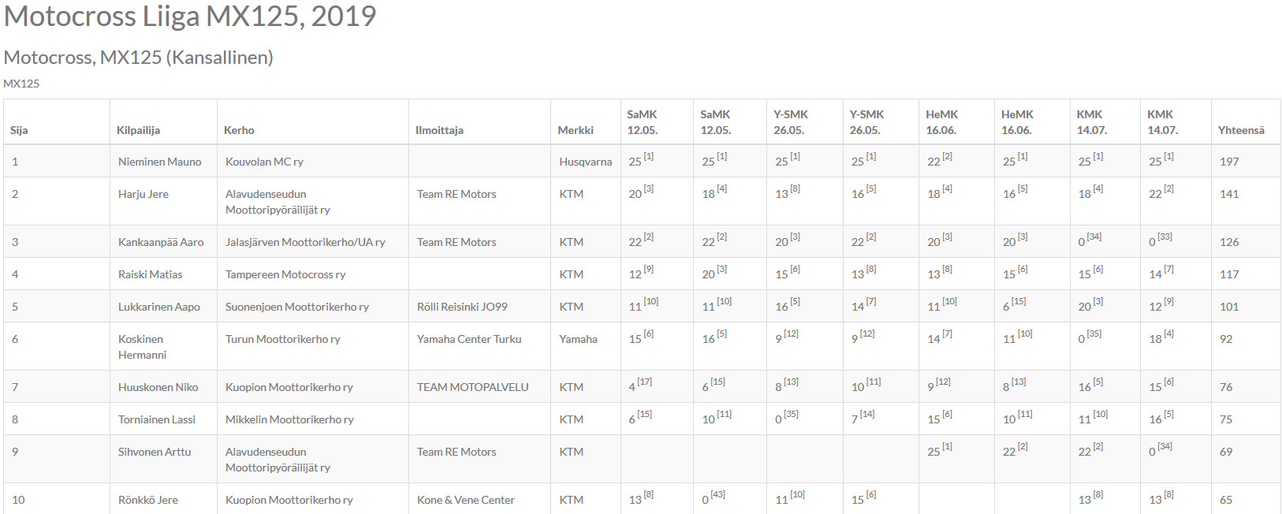Click Lukkarinen Aapo in table

tap(159, 307)
